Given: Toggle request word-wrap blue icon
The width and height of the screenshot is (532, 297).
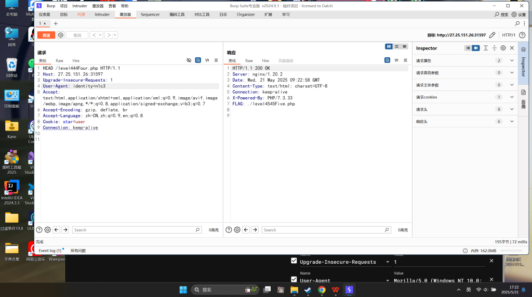Looking at the screenshot, I should pos(198,60).
